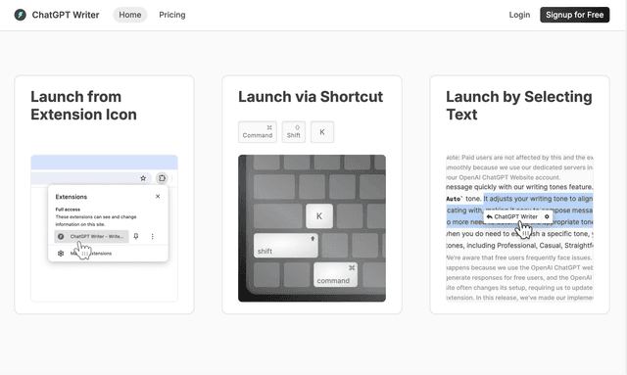Click the Shift key badge
This screenshot has height=375, width=627.
pos(294,132)
